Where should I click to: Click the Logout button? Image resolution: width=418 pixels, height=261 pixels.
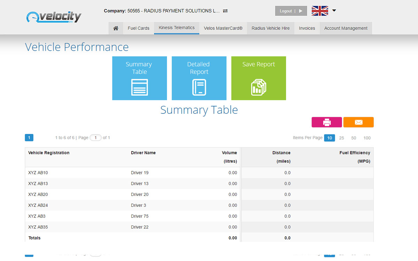(291, 11)
